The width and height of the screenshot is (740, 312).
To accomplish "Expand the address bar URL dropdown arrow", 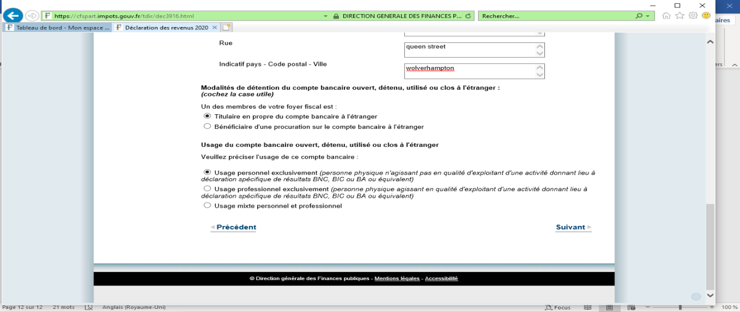I will pyautogui.click(x=325, y=16).
